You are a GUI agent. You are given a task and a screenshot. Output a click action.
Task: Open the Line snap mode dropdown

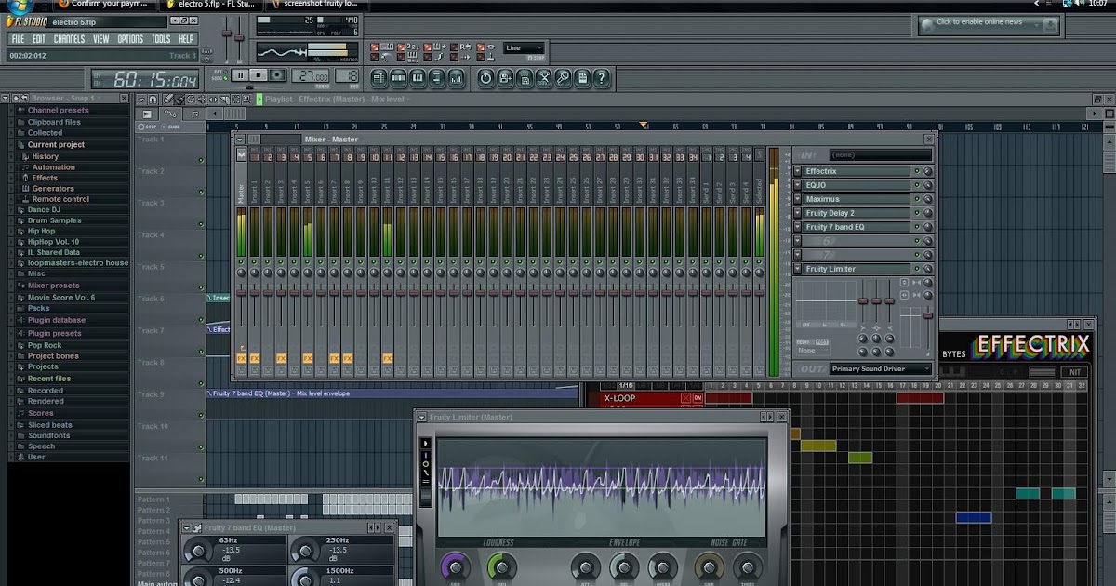coord(524,47)
